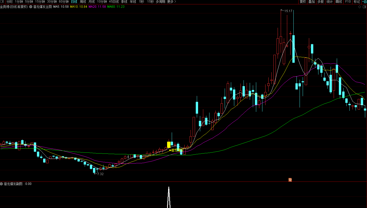Expand the 潜龙爆发副图 indicator dropdown
Viewport: 367px width, 208px height.
pyautogui.click(x=2, y=184)
